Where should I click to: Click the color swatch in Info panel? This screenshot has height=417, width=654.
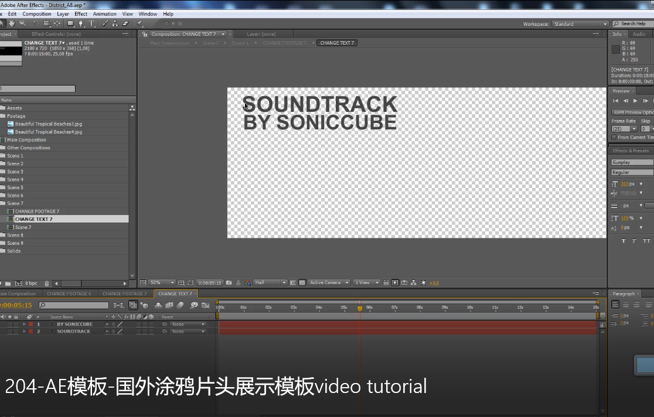pyautogui.click(x=615, y=50)
